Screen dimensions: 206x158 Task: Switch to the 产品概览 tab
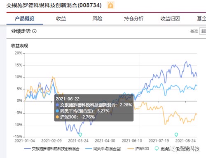coord(25,18)
